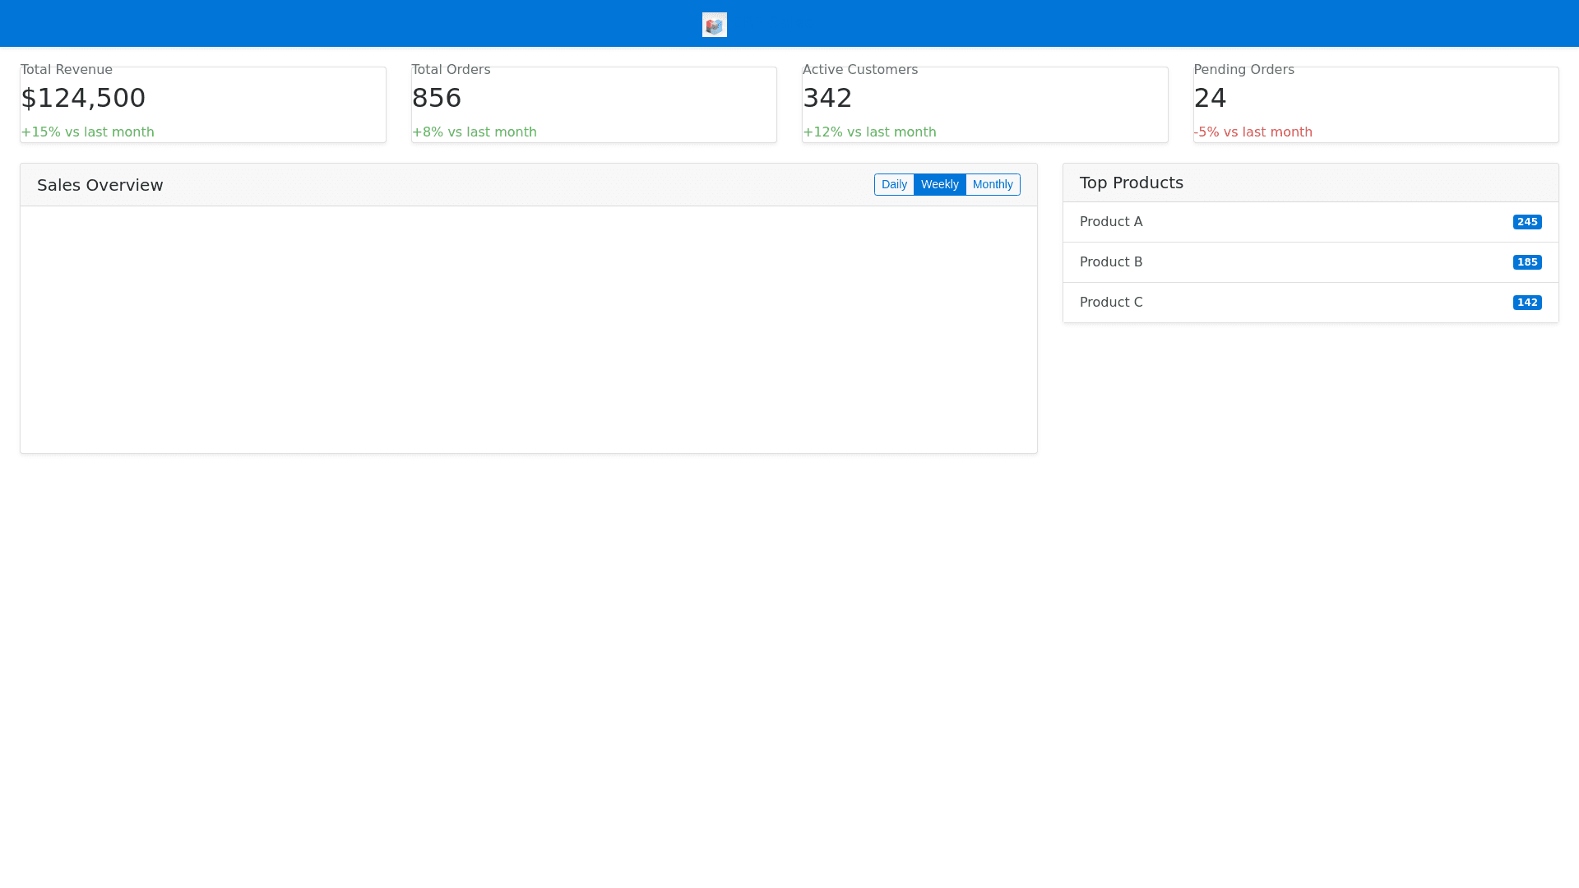Open Product A list item

click(1110, 222)
